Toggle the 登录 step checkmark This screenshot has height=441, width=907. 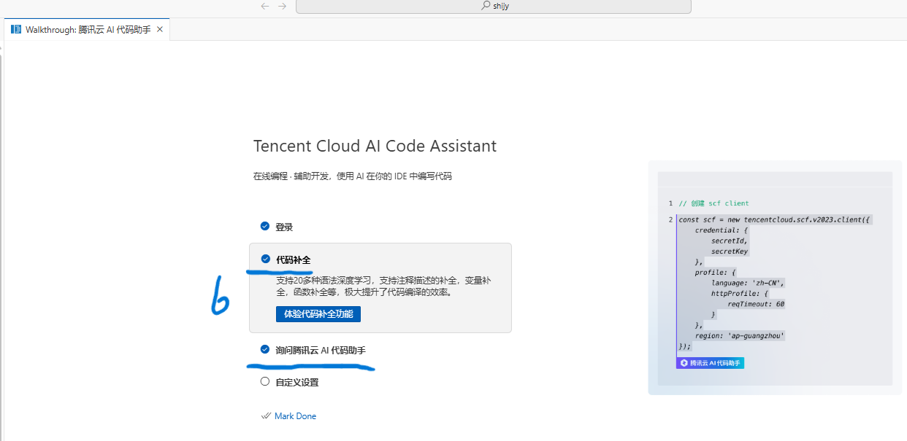265,227
